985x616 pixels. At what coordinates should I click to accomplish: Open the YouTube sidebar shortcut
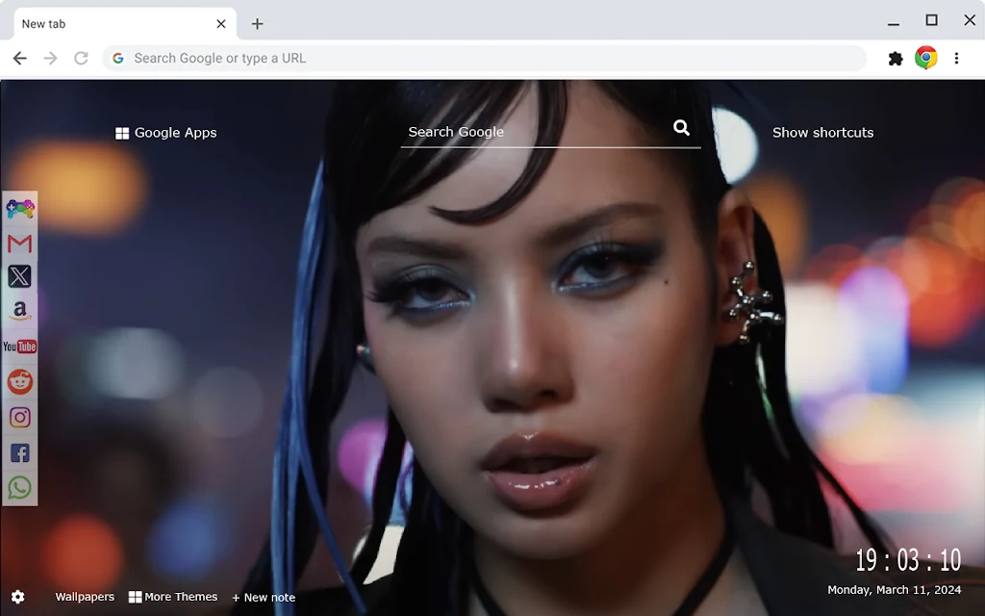(20, 346)
